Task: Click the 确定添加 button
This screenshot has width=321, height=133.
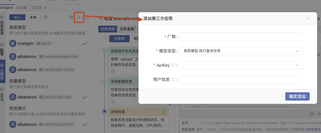Action: tap(297, 96)
